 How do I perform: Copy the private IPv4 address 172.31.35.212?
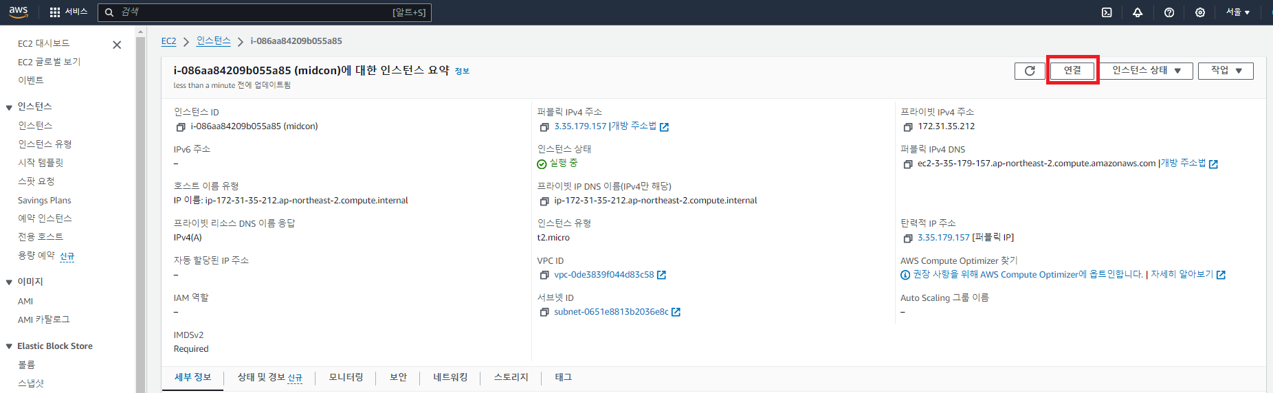[908, 127]
